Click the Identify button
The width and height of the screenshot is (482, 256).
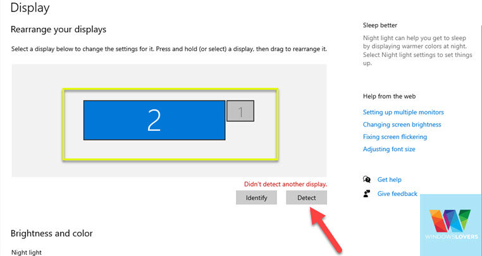coord(256,198)
